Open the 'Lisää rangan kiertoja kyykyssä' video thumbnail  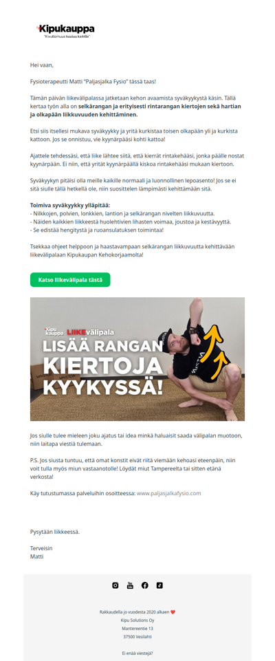point(137,359)
